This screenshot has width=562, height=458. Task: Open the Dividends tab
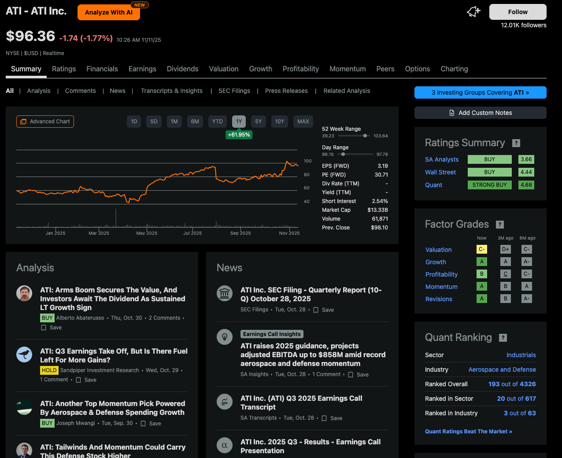tap(183, 69)
